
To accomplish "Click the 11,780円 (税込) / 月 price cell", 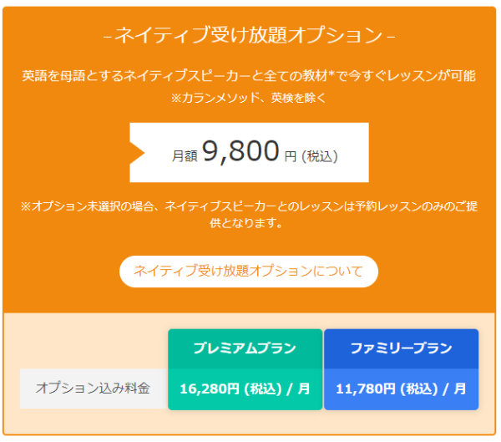I will (402, 389).
